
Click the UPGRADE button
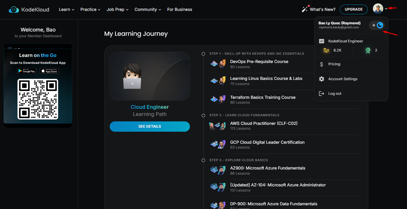click(354, 9)
